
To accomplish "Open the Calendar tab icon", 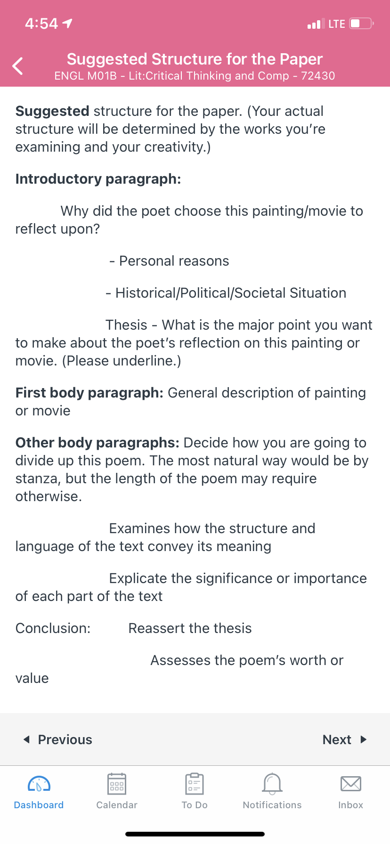I will tap(117, 784).
